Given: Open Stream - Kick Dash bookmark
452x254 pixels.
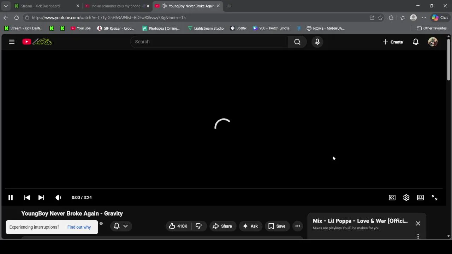Looking at the screenshot, I should point(23,28).
